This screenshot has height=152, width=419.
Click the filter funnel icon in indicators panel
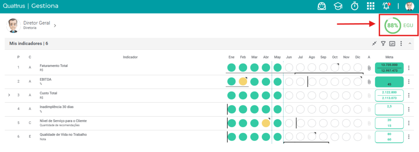coord(383,43)
